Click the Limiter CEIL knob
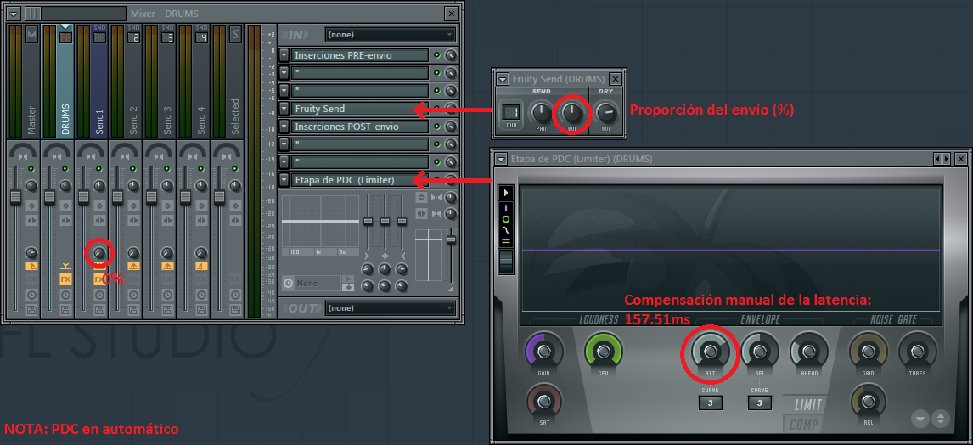The image size is (973, 445). pos(604,352)
